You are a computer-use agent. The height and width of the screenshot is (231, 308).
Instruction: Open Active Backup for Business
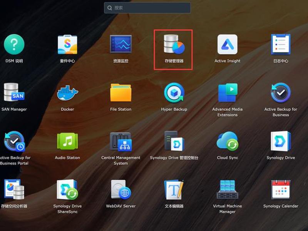click(x=281, y=92)
